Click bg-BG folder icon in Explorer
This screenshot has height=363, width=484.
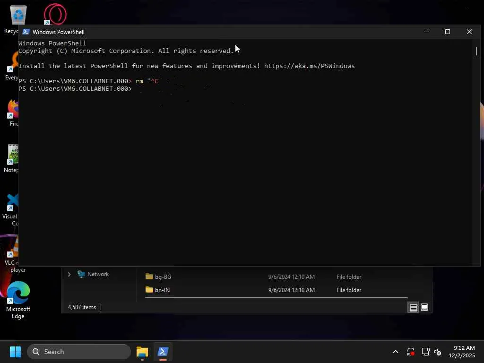click(149, 277)
